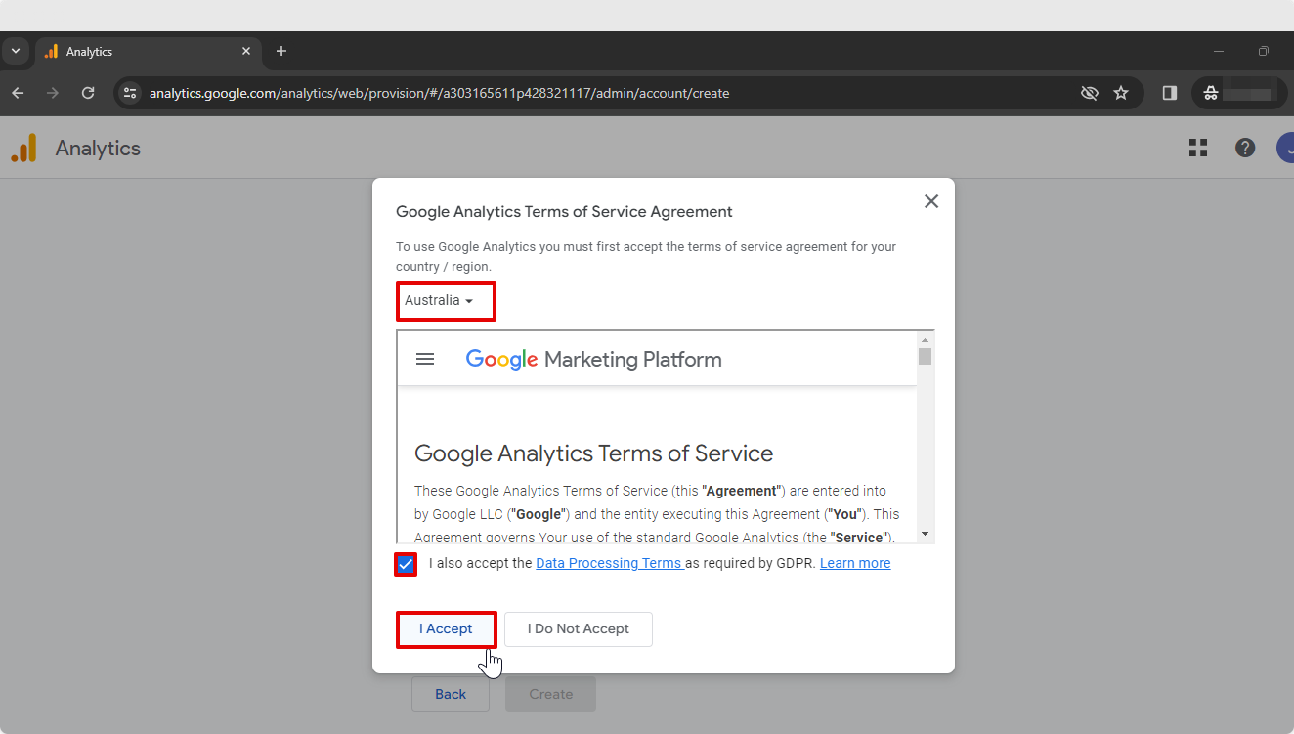Click the Analytics logo icon

(23, 149)
